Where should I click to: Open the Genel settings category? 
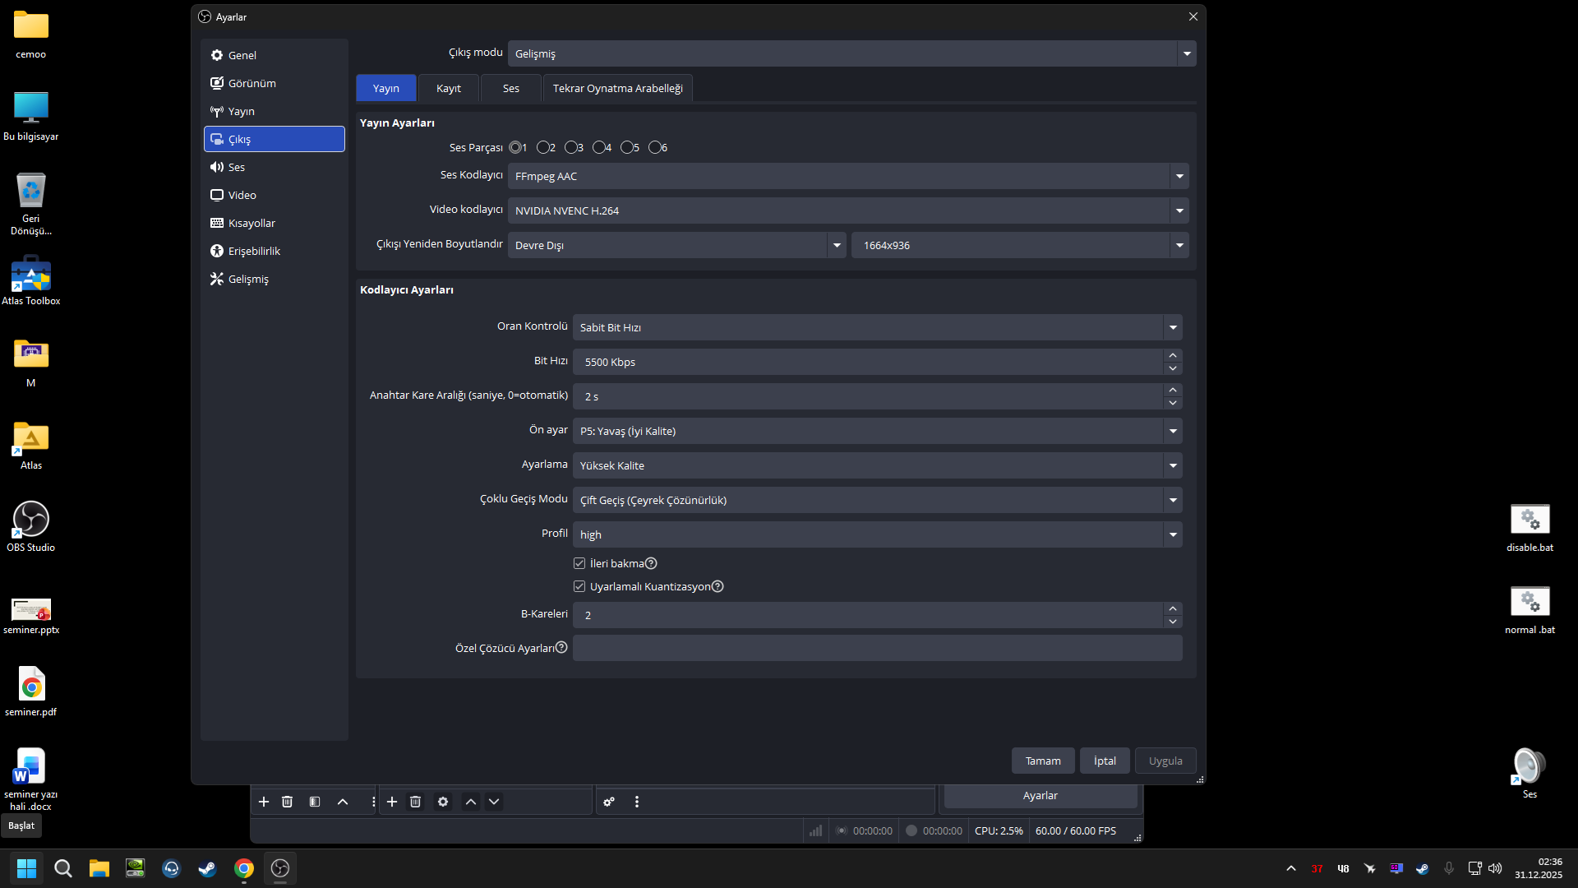(x=274, y=55)
